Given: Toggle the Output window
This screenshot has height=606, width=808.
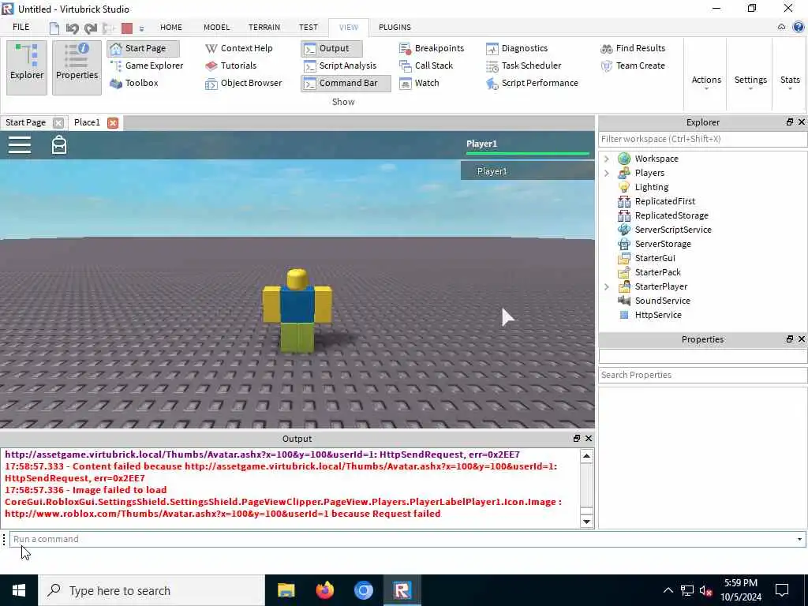Looking at the screenshot, I should tap(331, 48).
